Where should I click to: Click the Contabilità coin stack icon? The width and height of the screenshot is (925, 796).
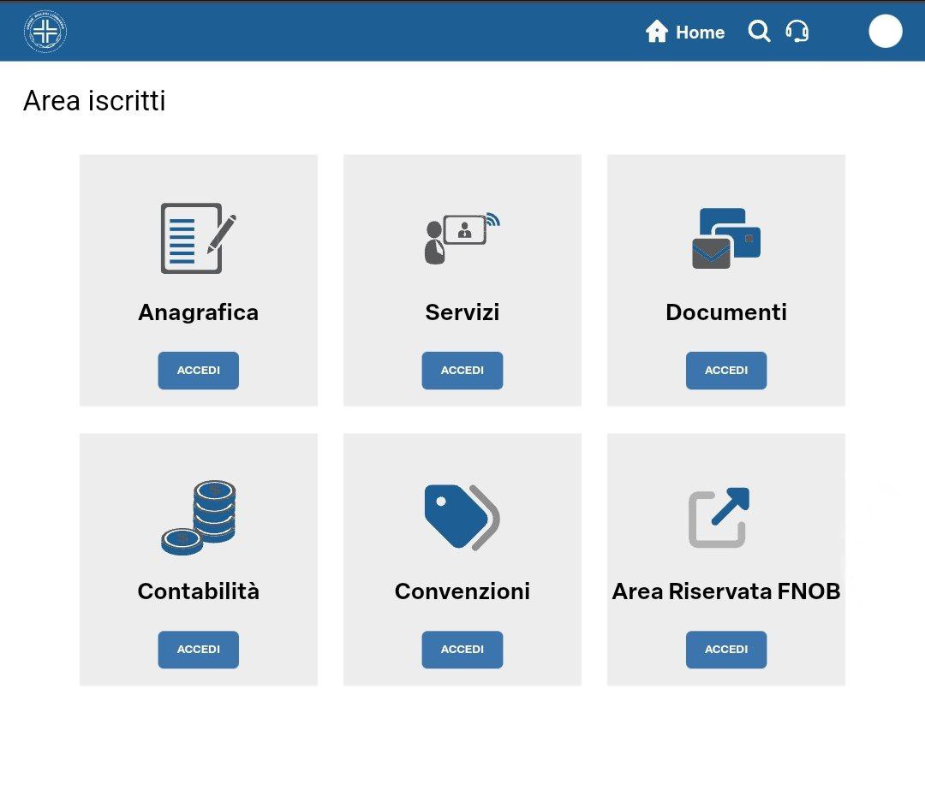tap(198, 517)
